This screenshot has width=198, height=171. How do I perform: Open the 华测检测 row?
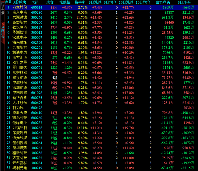(101, 33)
